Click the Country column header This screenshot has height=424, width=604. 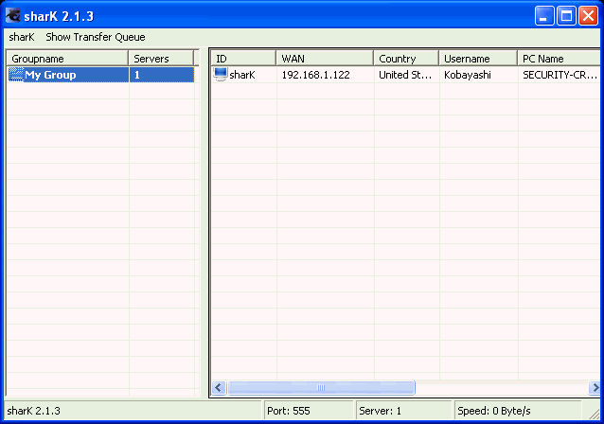pyautogui.click(x=406, y=59)
